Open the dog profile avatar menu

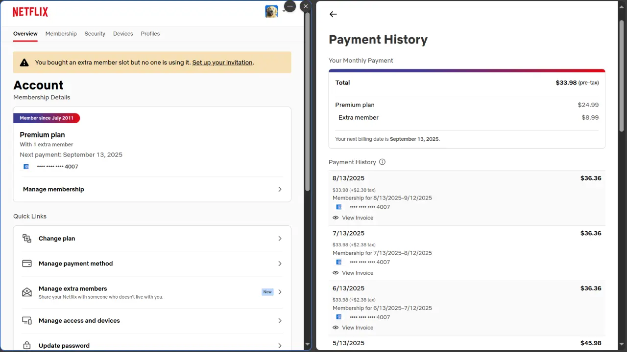point(271,11)
